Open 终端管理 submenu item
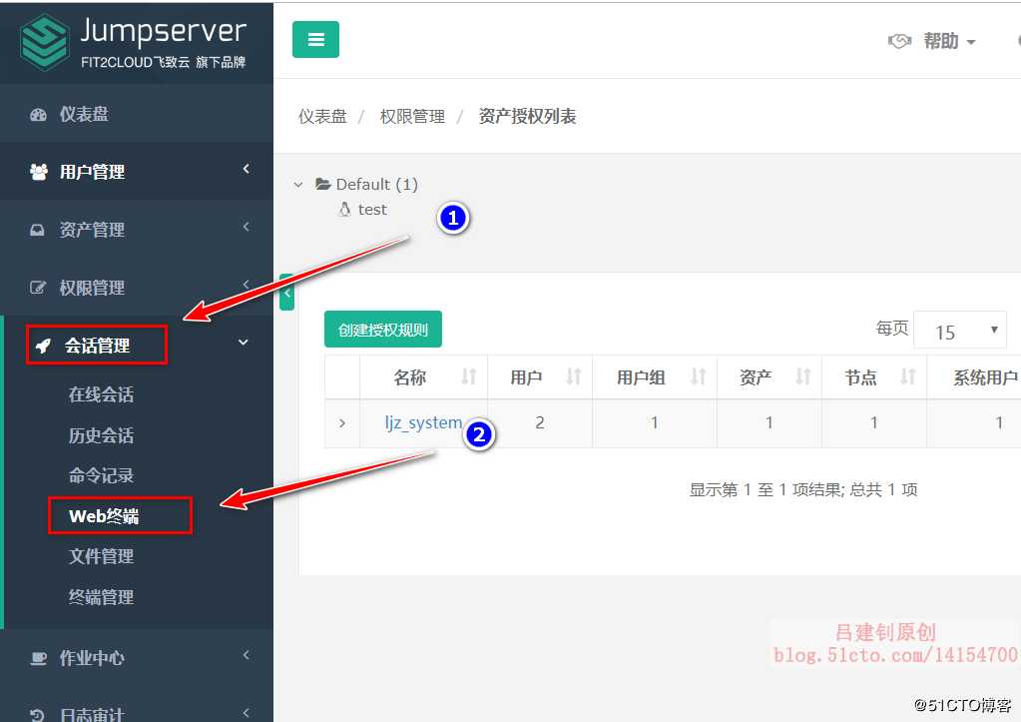1021x722 pixels. pos(101,597)
